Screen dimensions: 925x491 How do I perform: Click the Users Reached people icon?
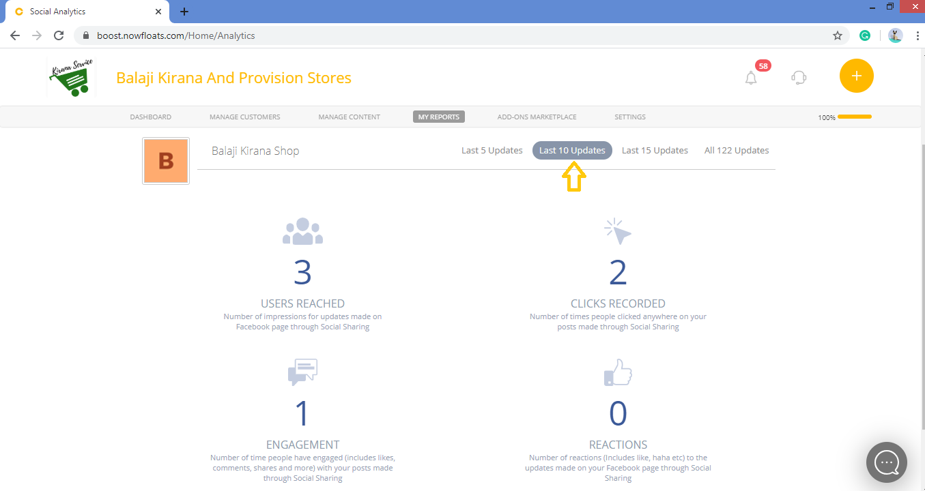point(302,230)
